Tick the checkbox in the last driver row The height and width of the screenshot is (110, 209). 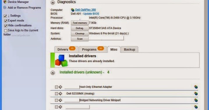coord(56,107)
